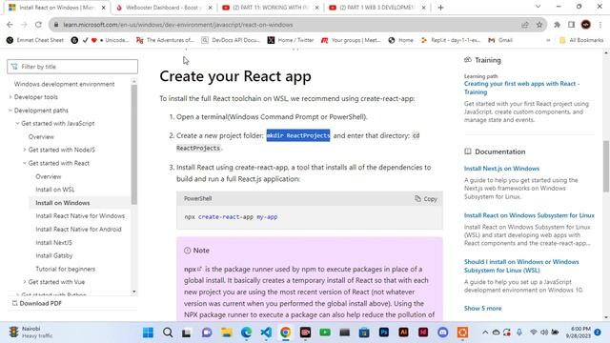
Task: Open the Repl.it day-1 bookmark
Action: coord(451,40)
